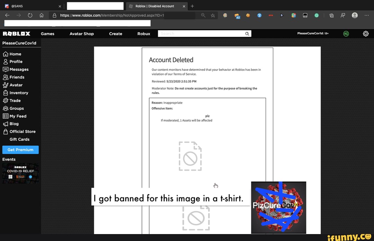Image resolution: width=374 pixels, height=241 pixels.
Task: Click the Get Premium button
Action: click(x=20, y=149)
